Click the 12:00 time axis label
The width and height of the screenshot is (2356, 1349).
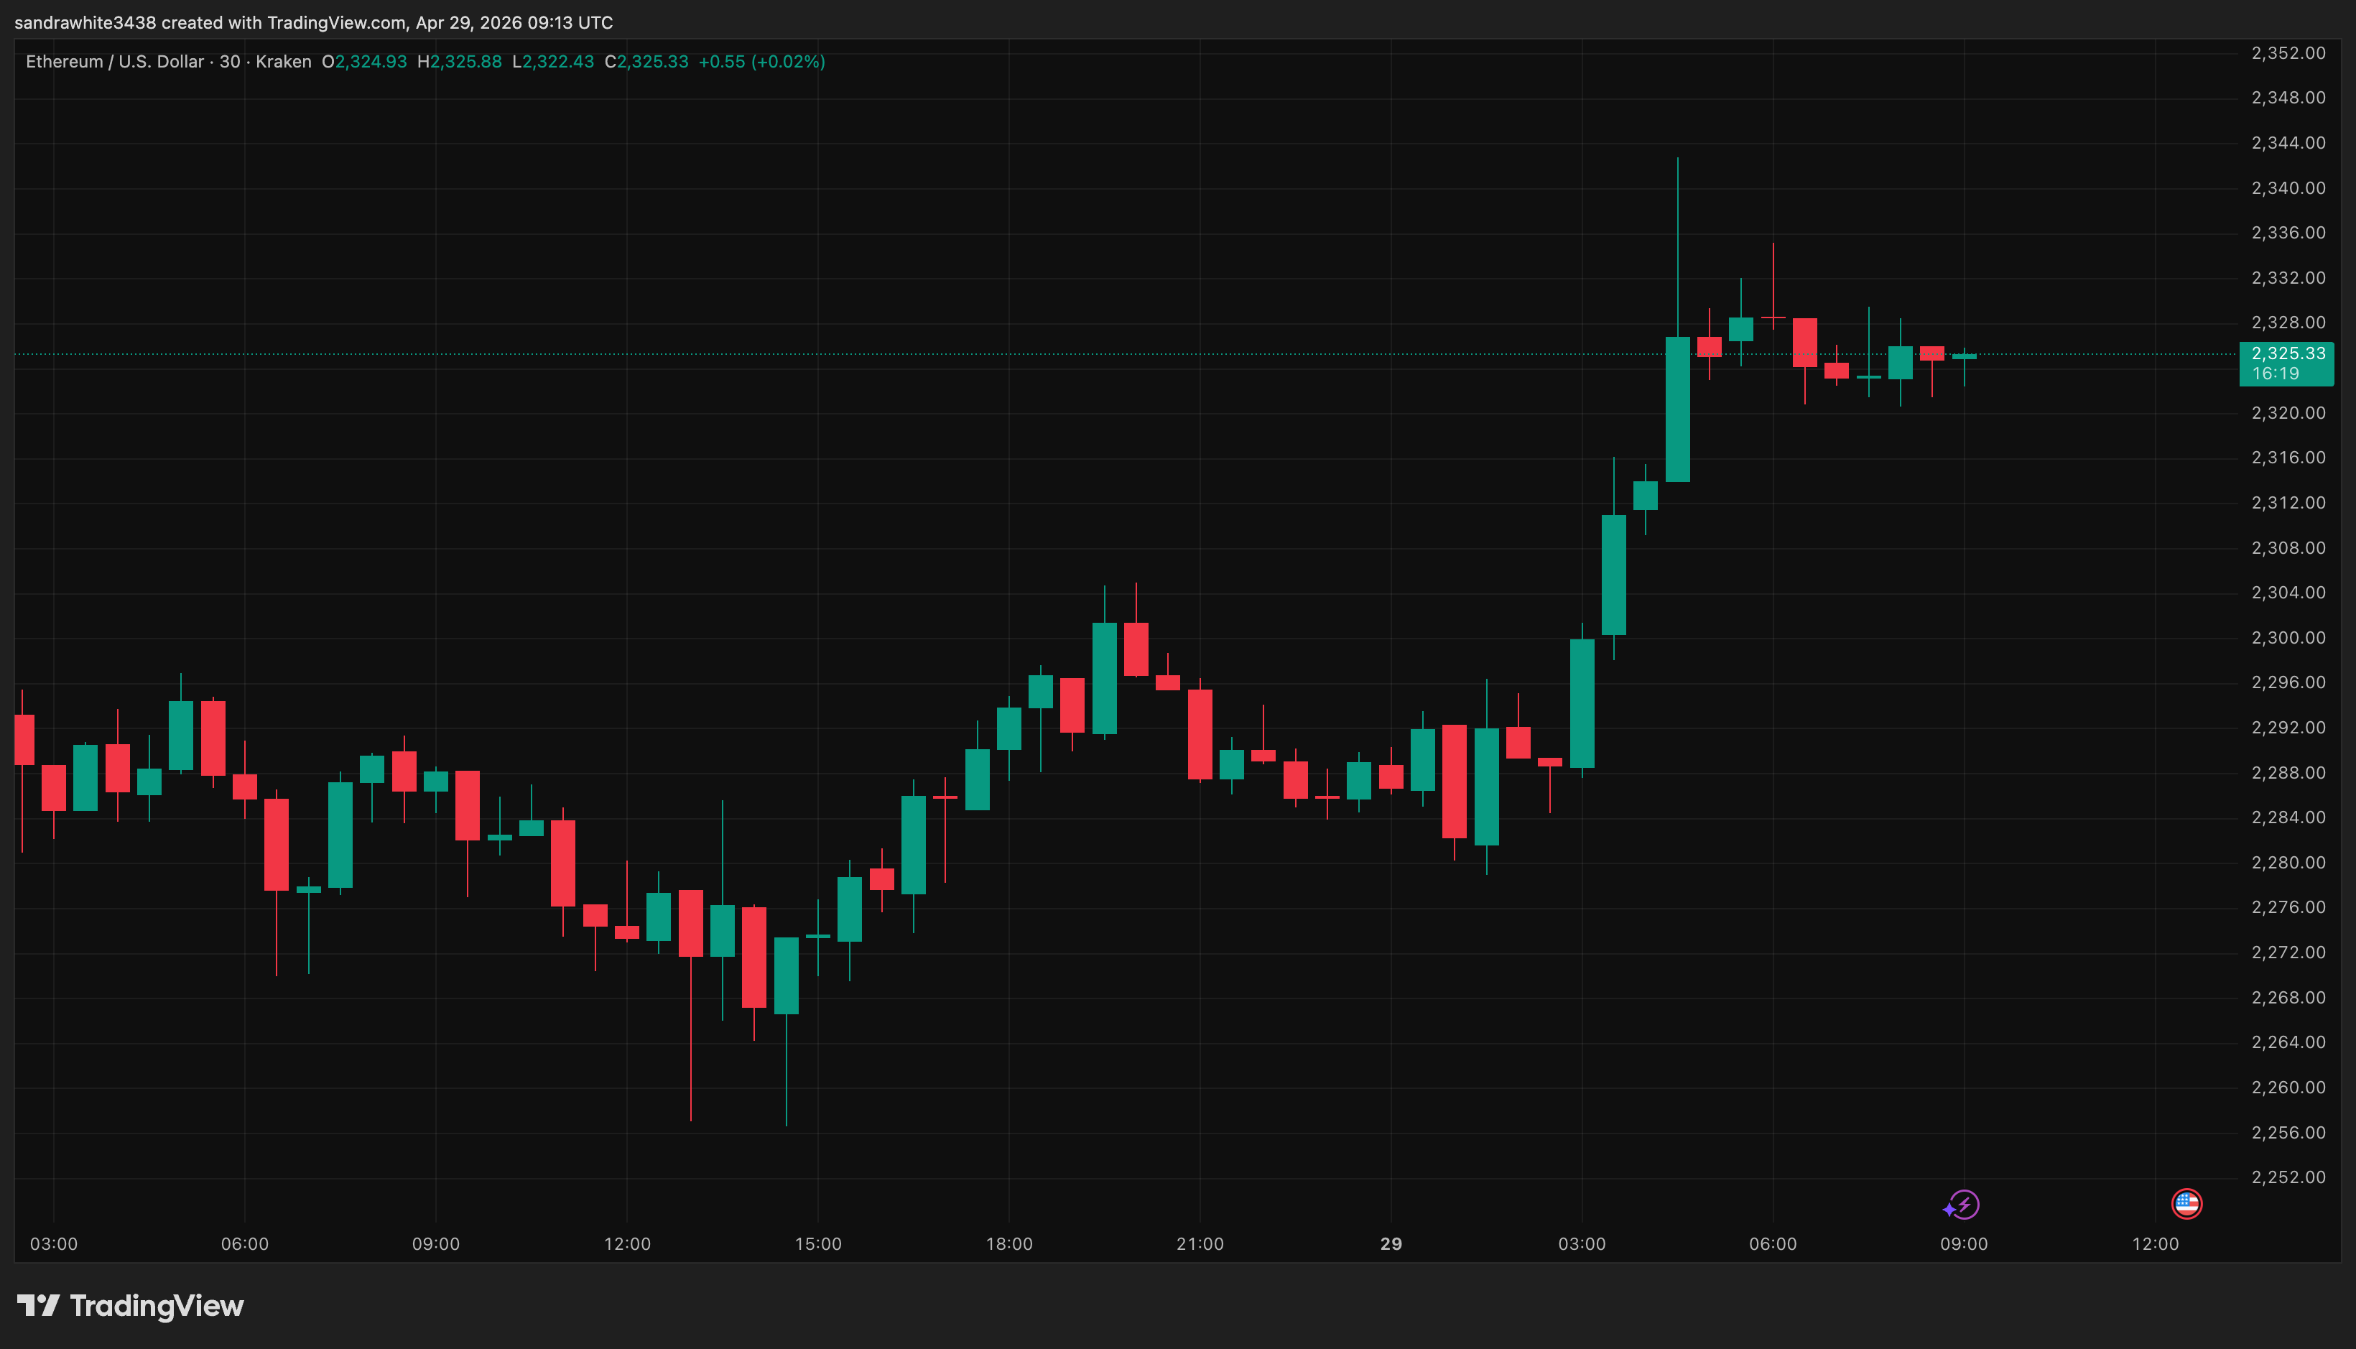[x=626, y=1244]
